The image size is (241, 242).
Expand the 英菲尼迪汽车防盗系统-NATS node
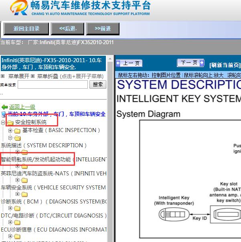tap(17, 166)
